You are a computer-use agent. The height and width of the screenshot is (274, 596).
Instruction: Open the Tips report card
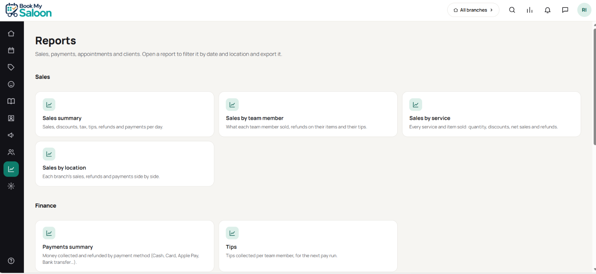(308, 246)
